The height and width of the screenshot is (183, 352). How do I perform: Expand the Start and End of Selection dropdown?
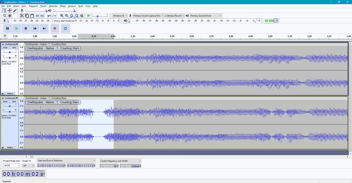[x=94, y=160]
